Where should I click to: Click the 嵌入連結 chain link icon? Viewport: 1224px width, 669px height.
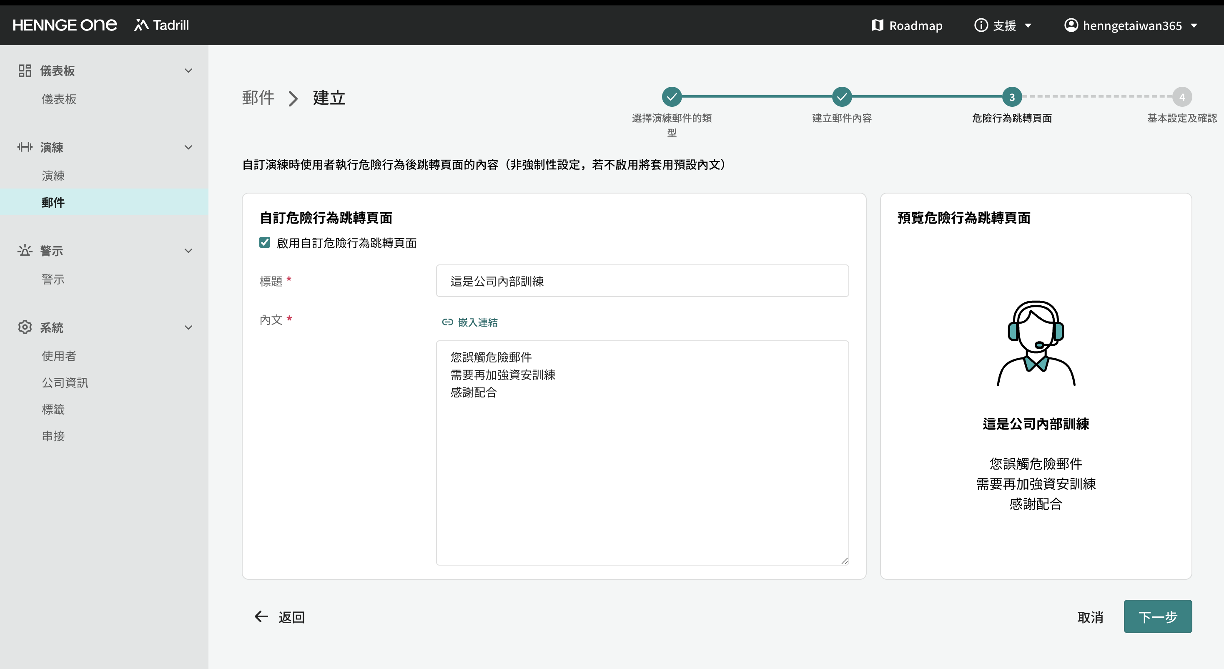click(447, 322)
